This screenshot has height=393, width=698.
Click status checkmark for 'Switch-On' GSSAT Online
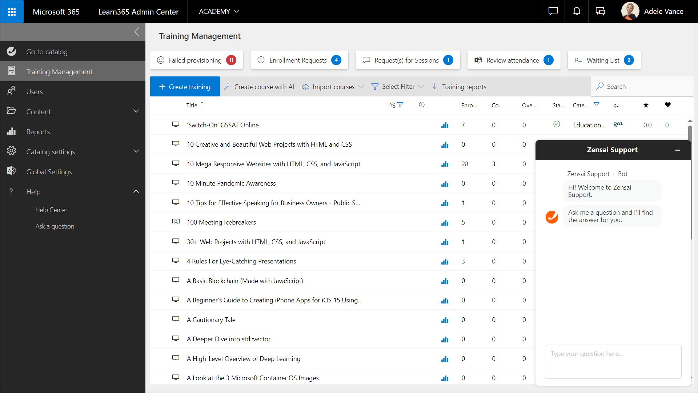[556, 124]
